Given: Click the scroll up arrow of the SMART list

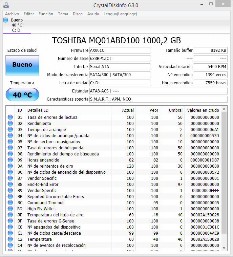Looking at the screenshot, I should tap(224, 109).
